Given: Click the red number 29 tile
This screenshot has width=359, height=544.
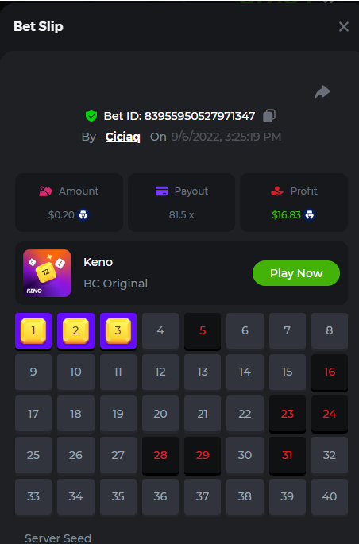Looking at the screenshot, I should click(203, 455).
